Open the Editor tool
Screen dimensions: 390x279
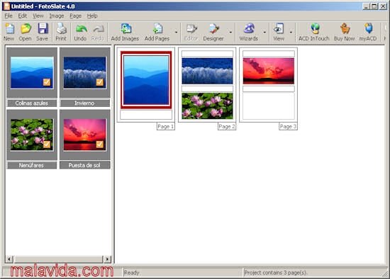(x=191, y=29)
